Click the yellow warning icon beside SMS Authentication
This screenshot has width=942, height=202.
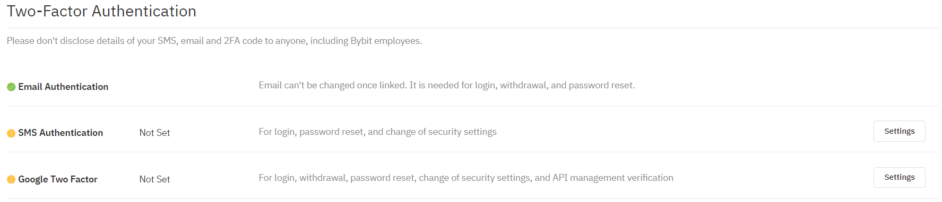11,133
